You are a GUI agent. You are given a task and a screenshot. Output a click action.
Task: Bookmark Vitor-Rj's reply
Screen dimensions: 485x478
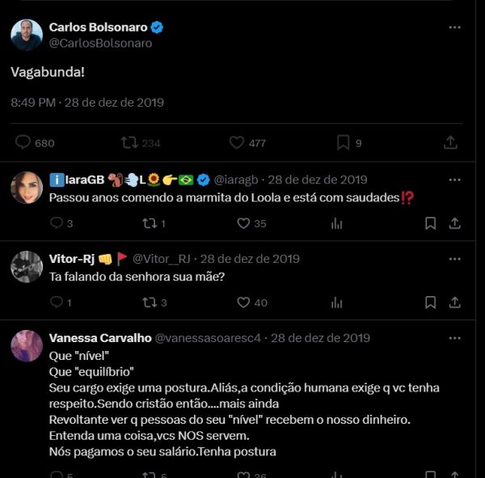pos(431,302)
